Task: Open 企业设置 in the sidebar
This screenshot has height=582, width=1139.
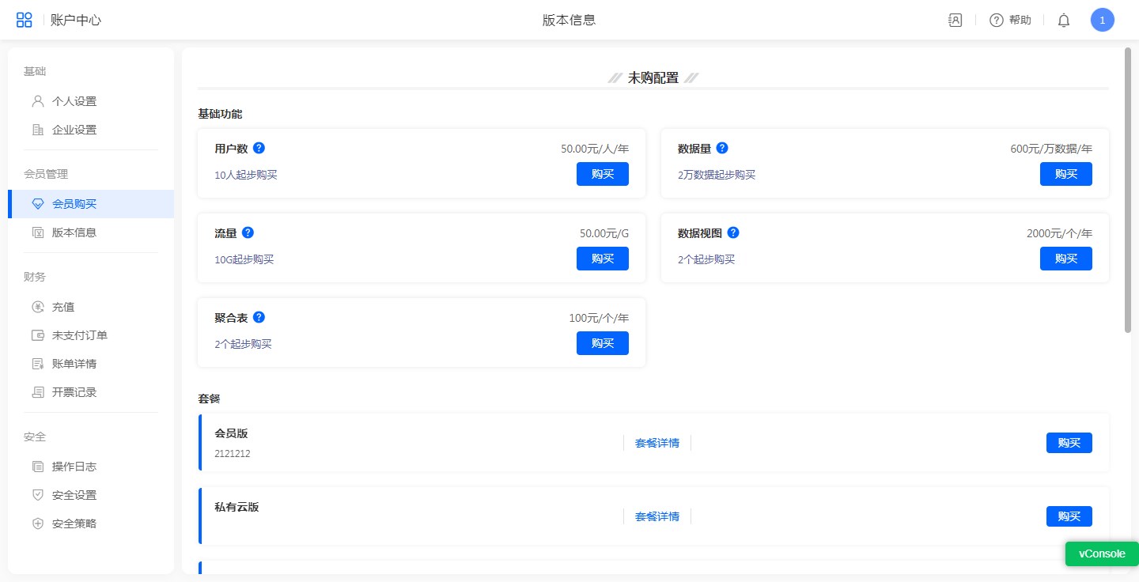Action: [74, 130]
